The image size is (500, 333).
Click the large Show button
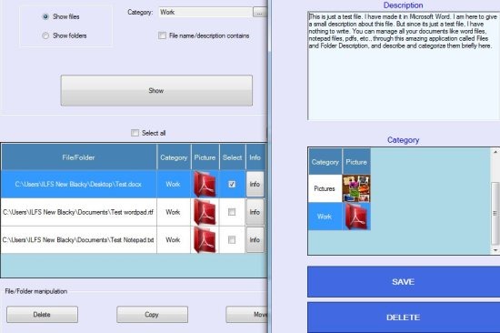[x=156, y=91]
